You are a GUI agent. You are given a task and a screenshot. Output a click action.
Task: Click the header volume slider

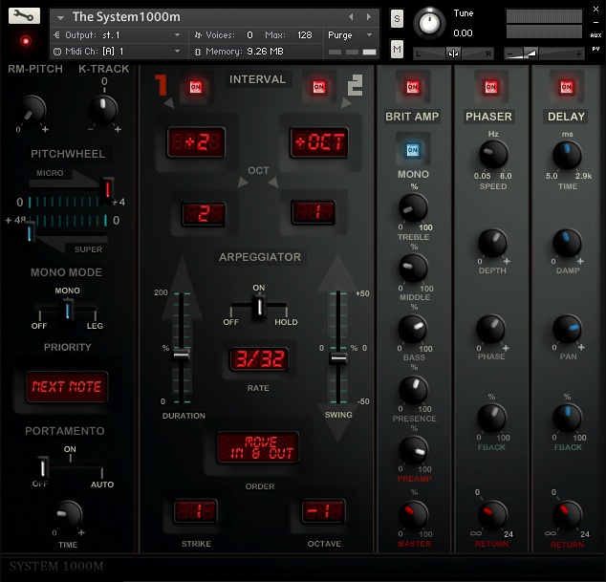click(544, 54)
